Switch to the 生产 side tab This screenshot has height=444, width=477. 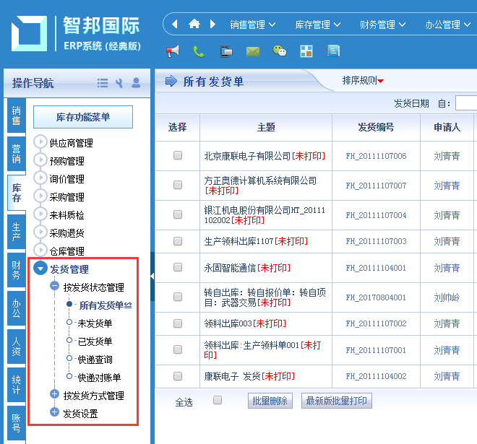click(x=16, y=232)
